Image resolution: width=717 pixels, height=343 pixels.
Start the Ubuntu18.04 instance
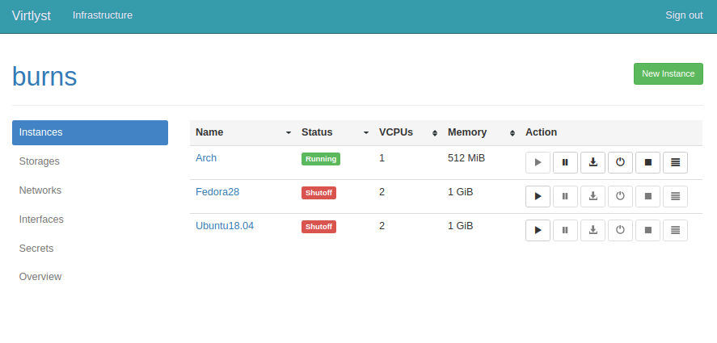point(538,230)
